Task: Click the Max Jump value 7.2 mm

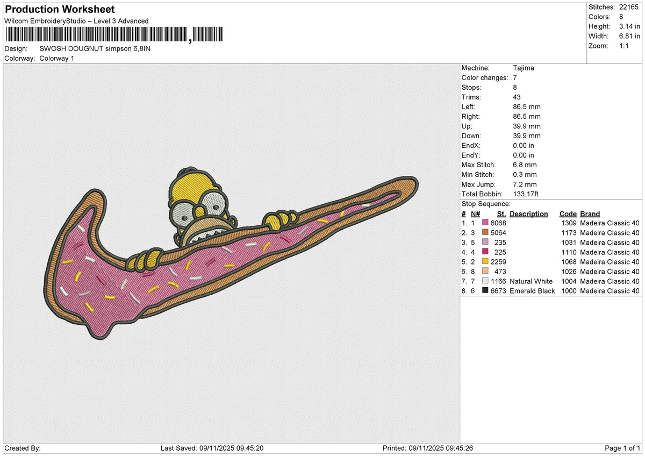Action: pos(525,184)
